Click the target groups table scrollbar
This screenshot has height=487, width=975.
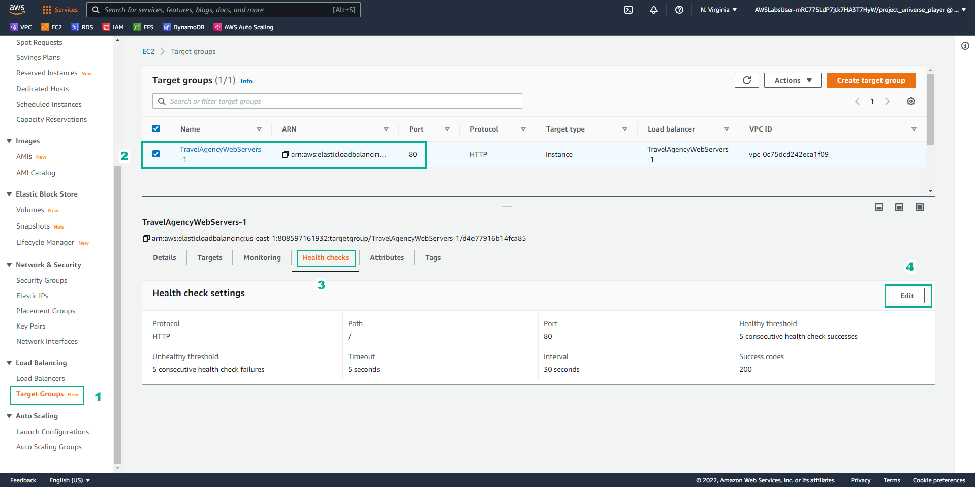[x=930, y=109]
